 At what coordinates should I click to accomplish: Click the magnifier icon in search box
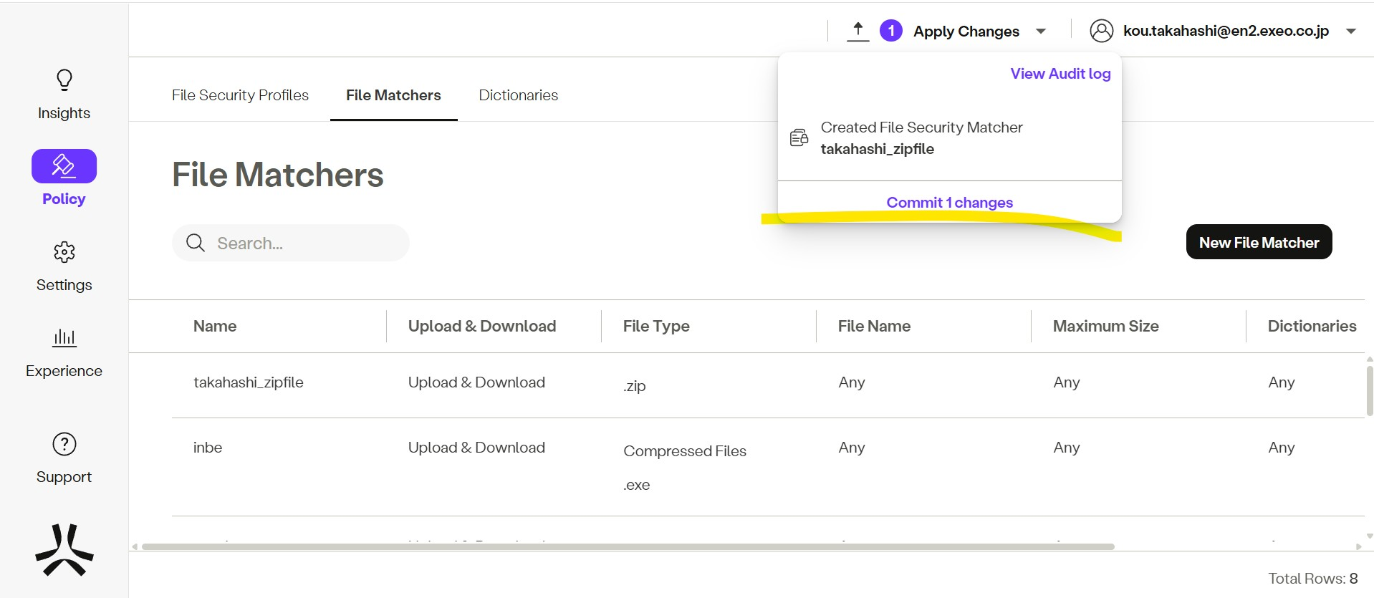tap(196, 243)
